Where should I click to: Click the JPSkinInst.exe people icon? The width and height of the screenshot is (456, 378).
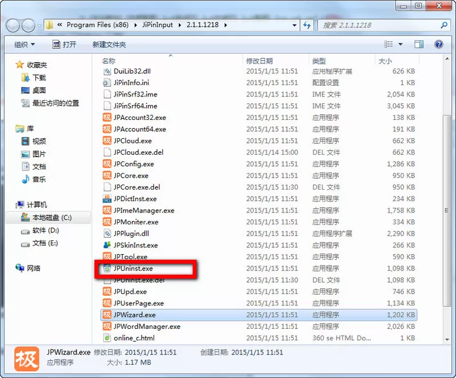(x=107, y=246)
